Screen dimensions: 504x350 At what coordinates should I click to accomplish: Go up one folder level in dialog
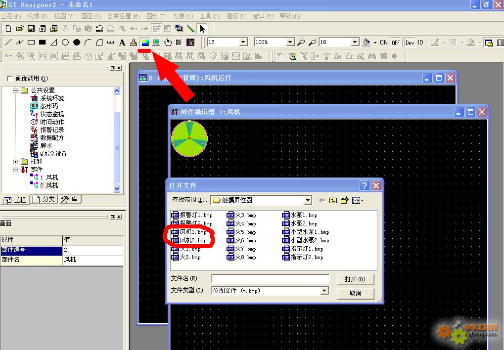[x=333, y=200]
